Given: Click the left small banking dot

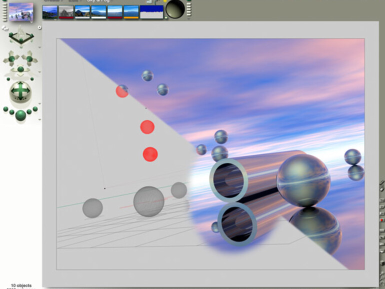Looking at the screenshot, I should [x=8, y=79].
